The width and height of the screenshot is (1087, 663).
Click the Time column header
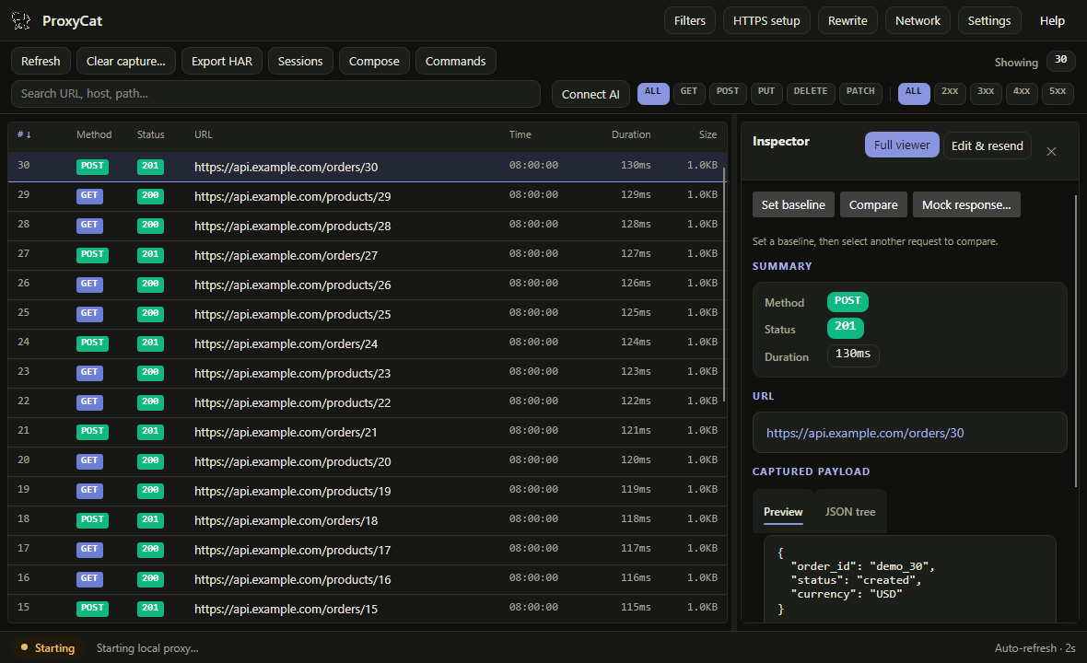[x=520, y=134]
